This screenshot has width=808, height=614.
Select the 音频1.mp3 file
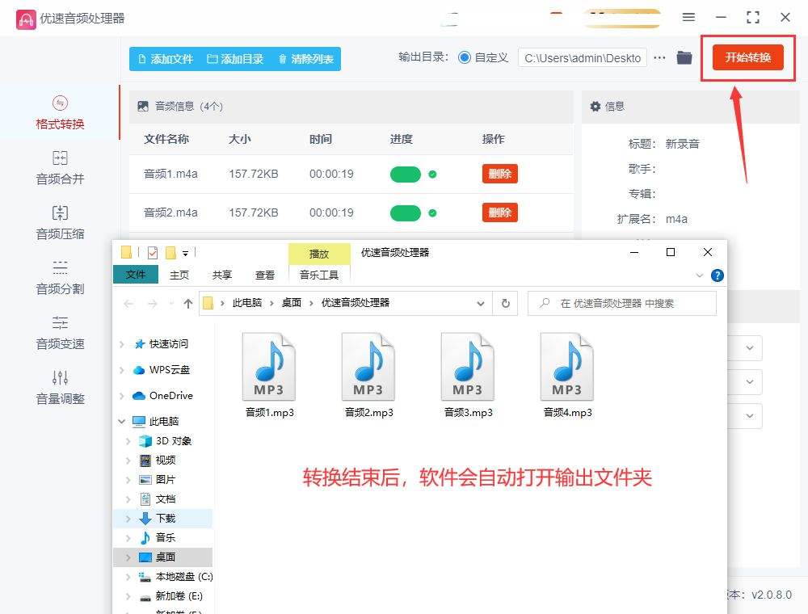269,376
